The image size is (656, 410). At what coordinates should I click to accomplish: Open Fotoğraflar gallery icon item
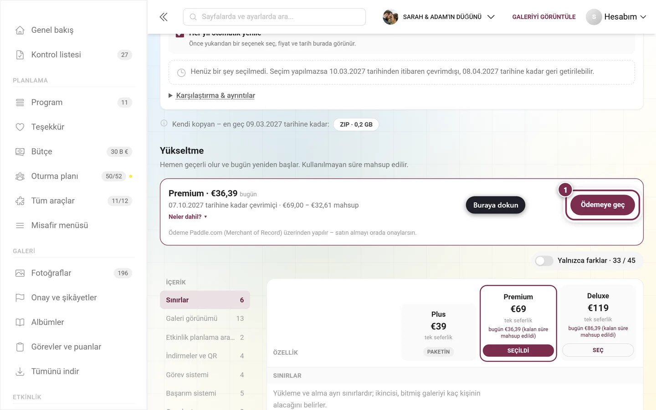pyautogui.click(x=20, y=273)
